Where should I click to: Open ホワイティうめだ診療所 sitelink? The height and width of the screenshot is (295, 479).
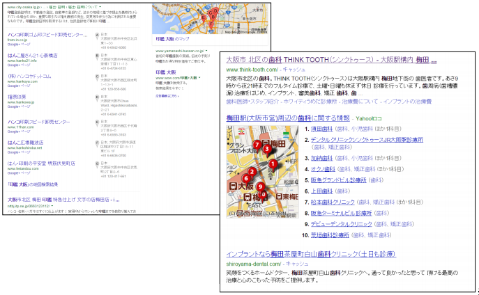click(310, 102)
